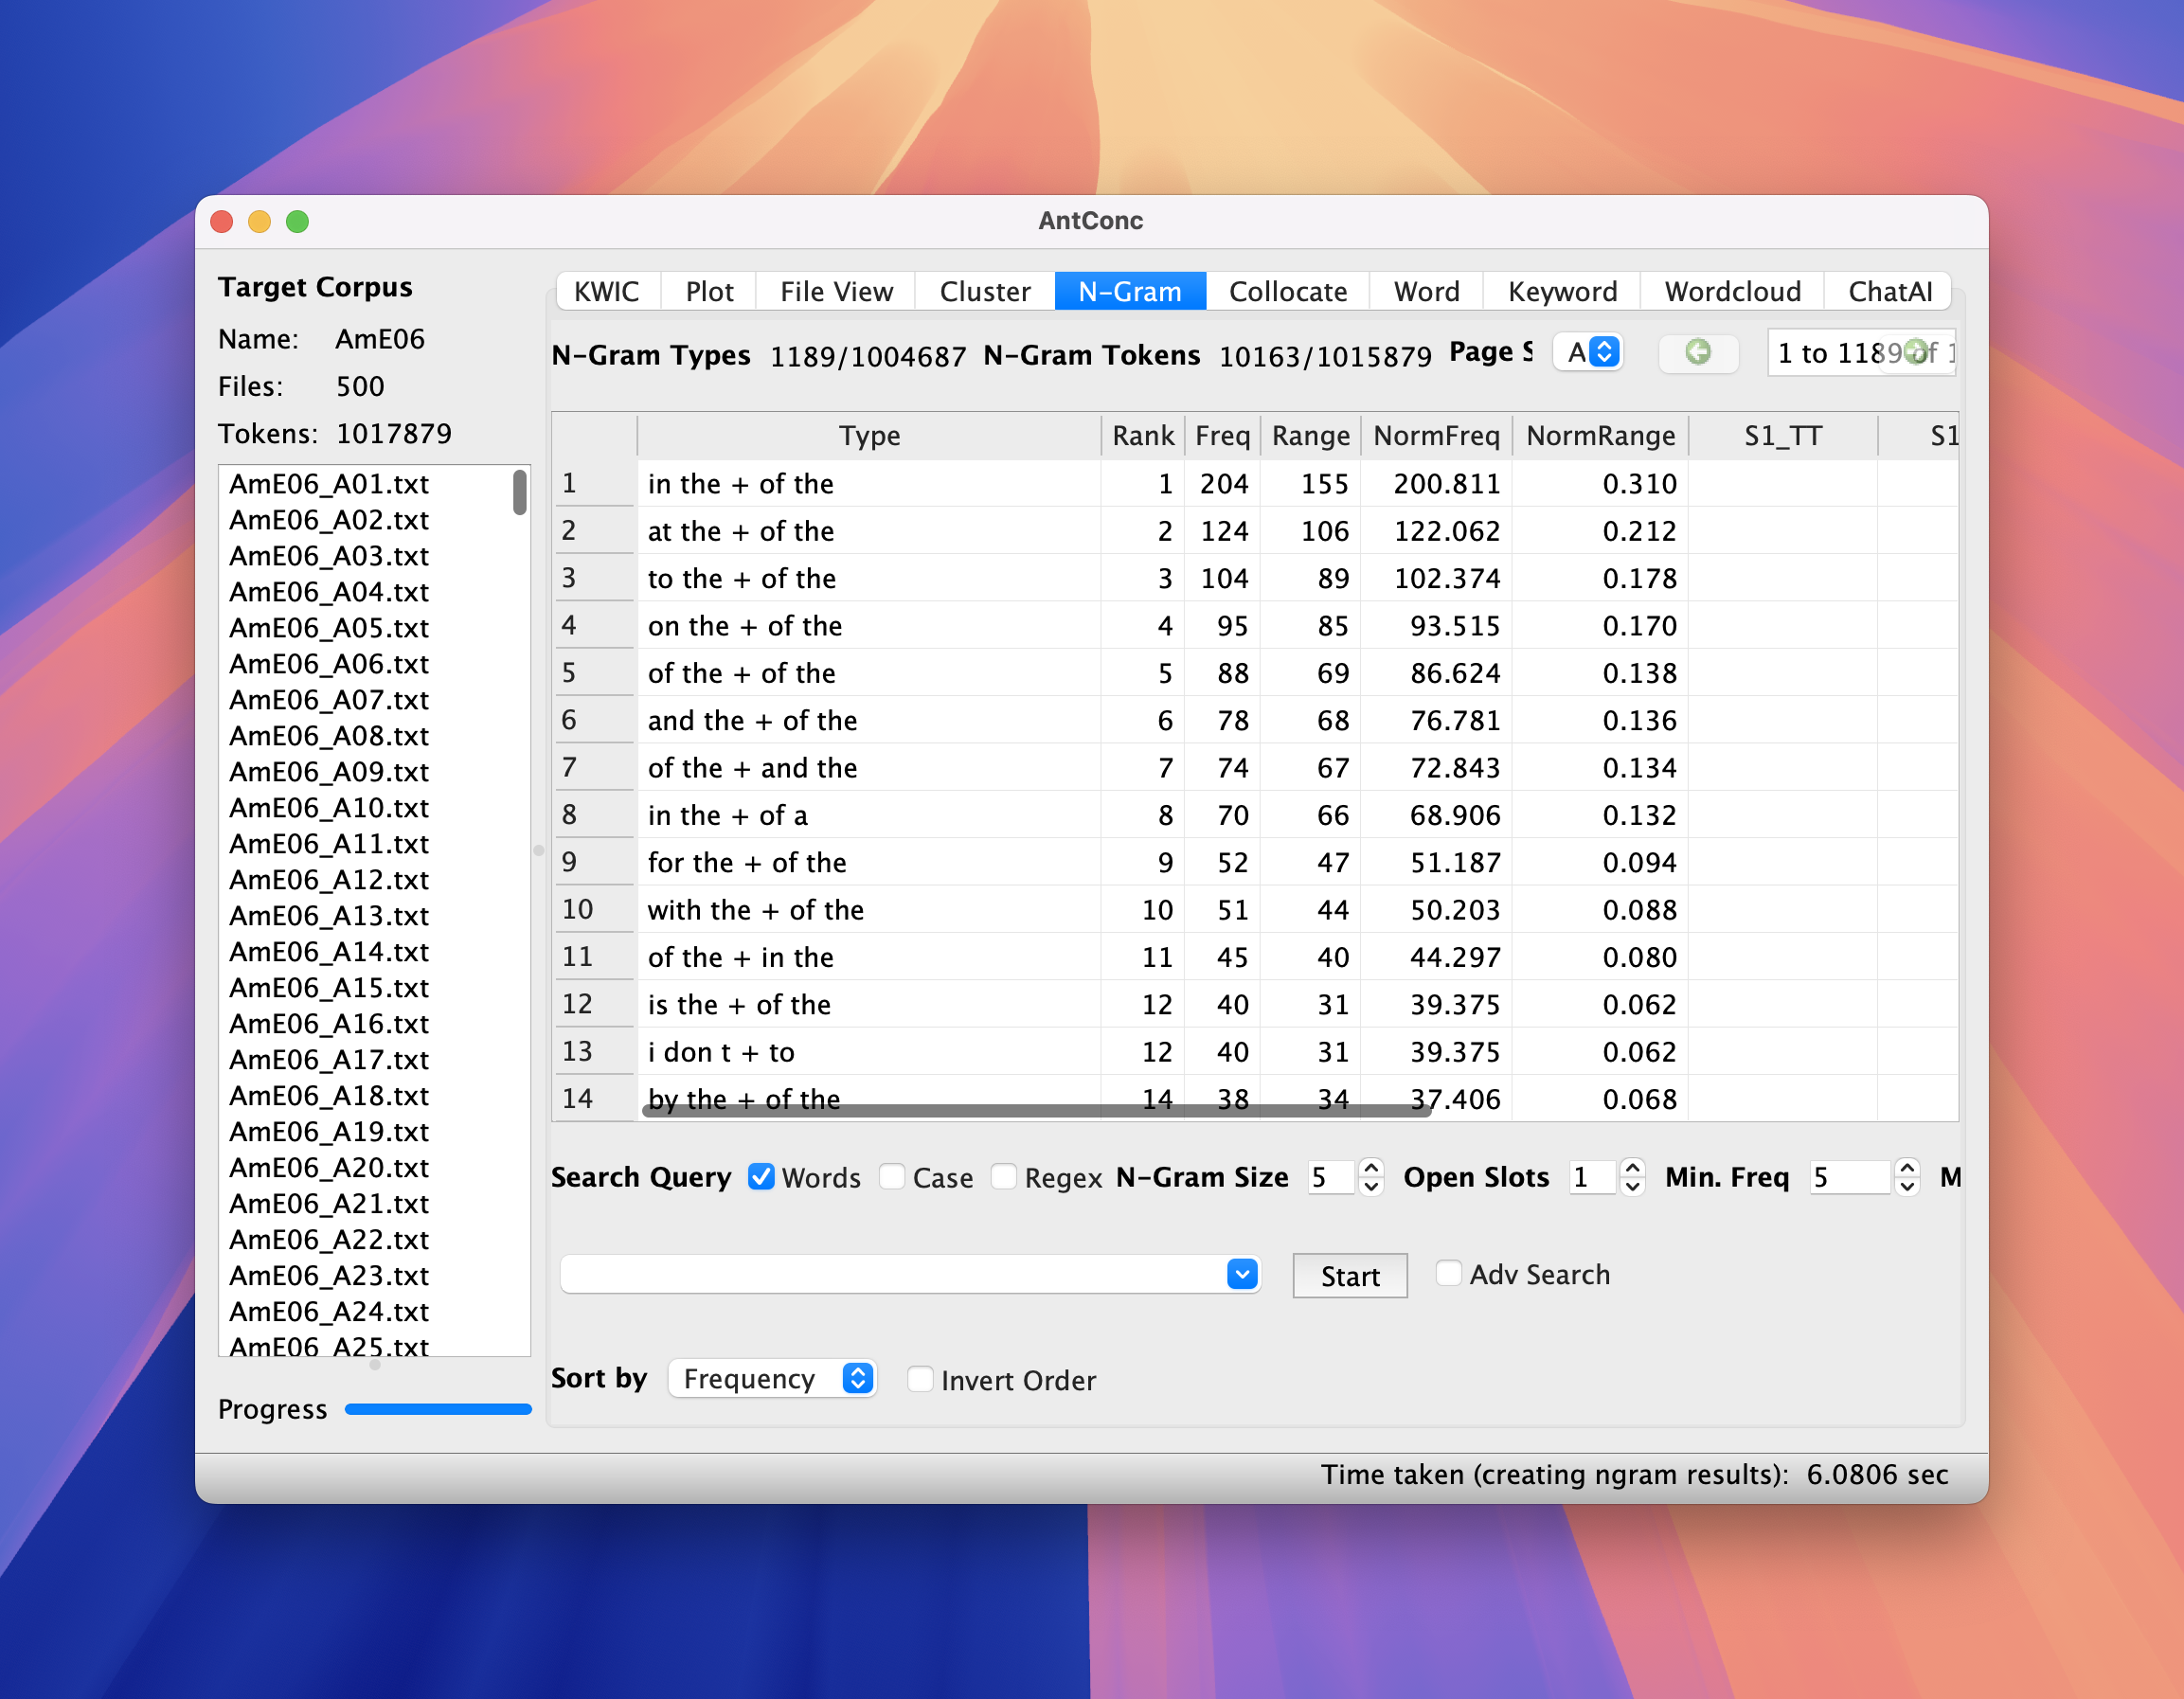2184x1699 pixels.
Task: Click the green next page arrow
Action: [1916, 352]
